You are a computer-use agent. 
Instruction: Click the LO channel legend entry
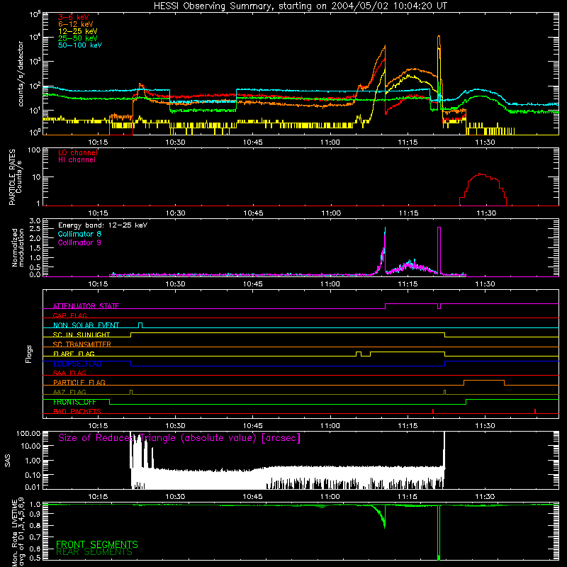(78, 152)
